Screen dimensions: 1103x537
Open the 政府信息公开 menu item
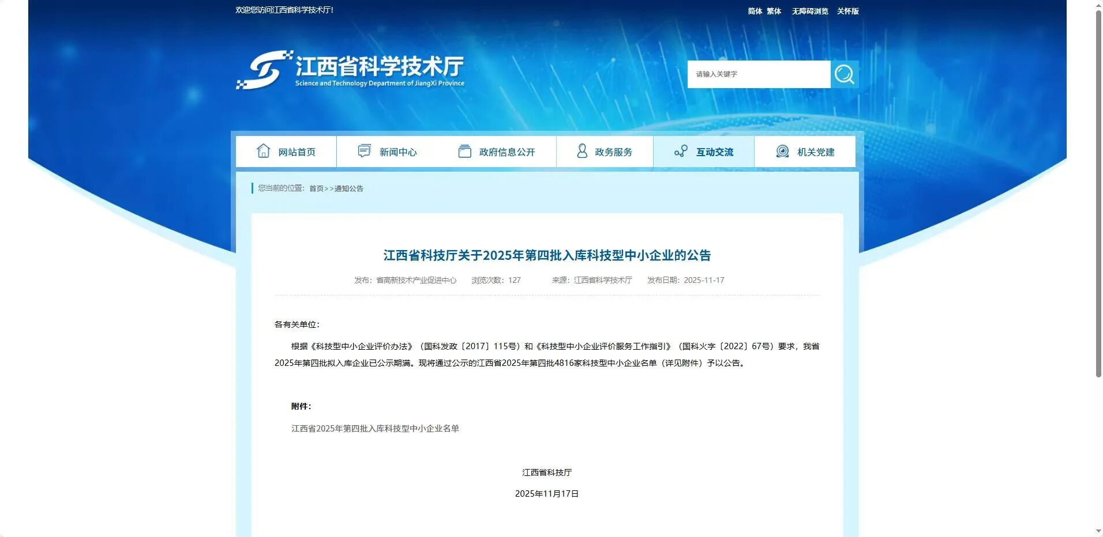[x=507, y=152]
